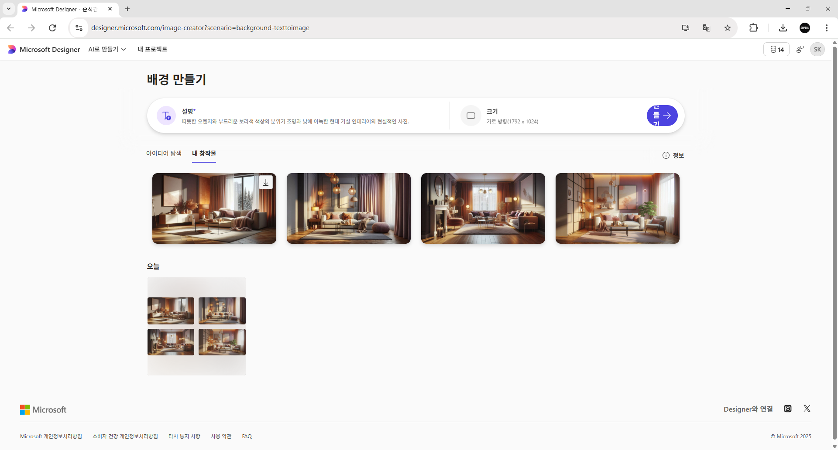Go to 내 프로젝트 page
This screenshot has width=838, height=450.
152,49
